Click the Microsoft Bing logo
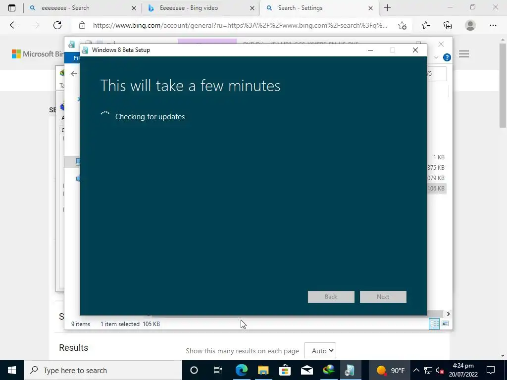 38,54
